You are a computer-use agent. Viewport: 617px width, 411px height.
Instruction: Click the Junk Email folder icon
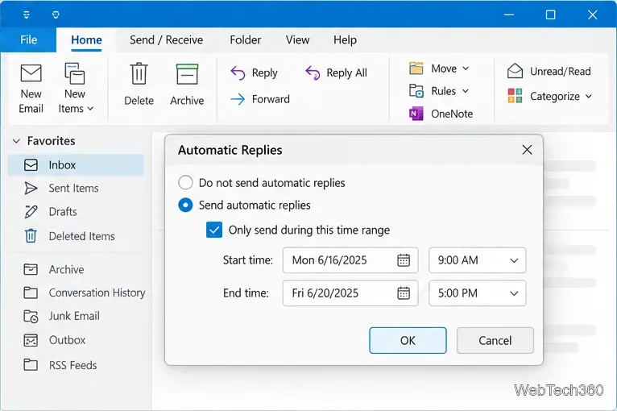tap(31, 316)
